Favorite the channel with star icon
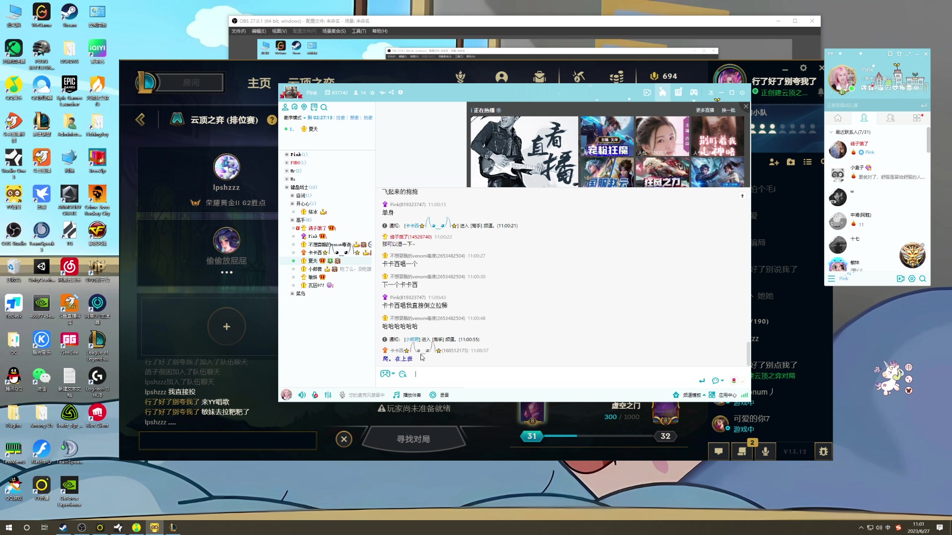 (x=372, y=93)
